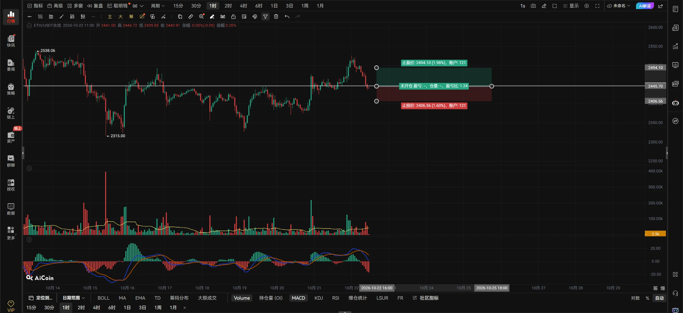Image resolution: width=683 pixels, height=313 pixels.
Task: Open the 策略 strategy sidebar icon
Action: 11,89
